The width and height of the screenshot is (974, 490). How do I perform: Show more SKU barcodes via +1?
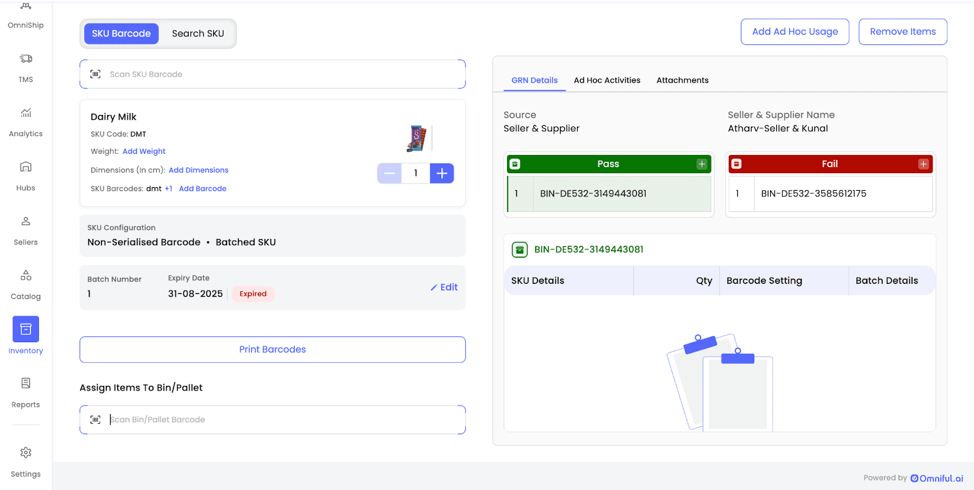168,189
